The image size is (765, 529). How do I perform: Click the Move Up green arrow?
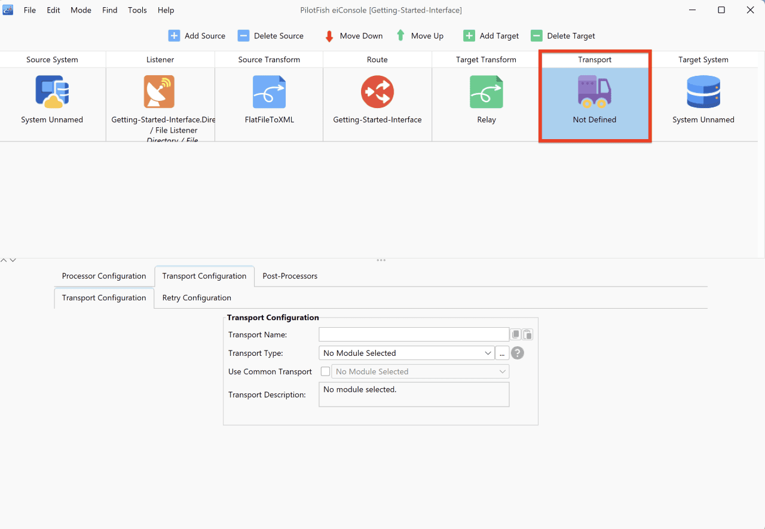point(400,36)
